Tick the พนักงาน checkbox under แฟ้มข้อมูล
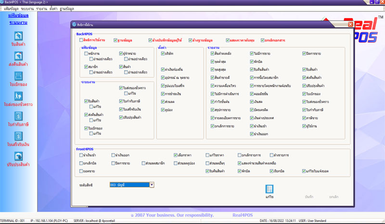This screenshot has width=385, height=224. (86, 54)
